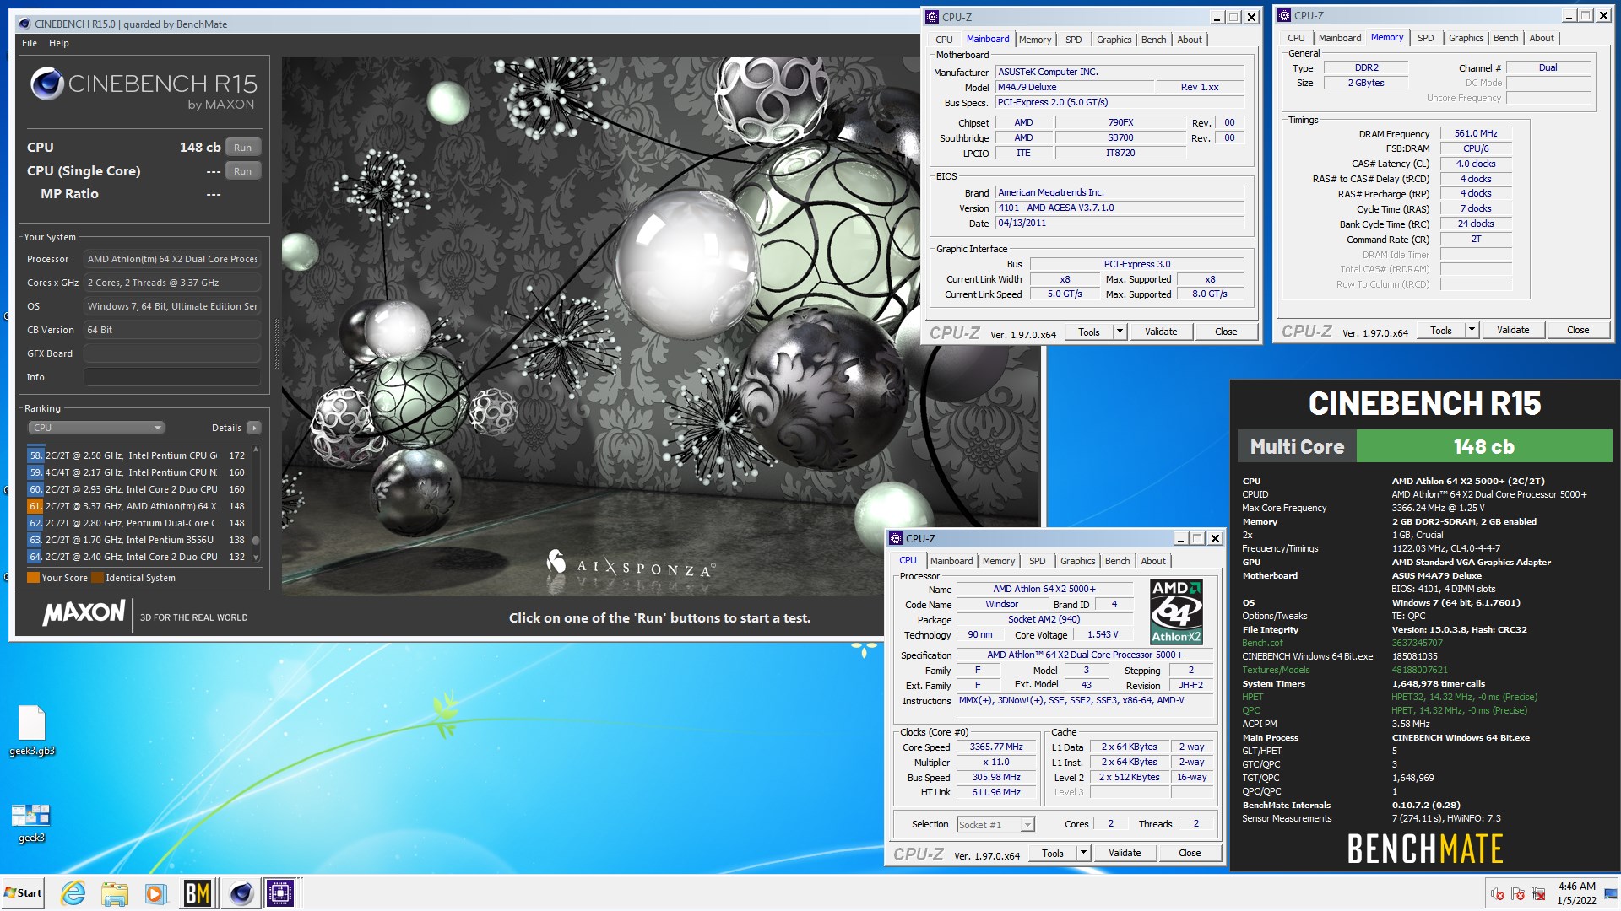Viewport: 1621px width, 911px height.
Task: Run the CPU Single Core test
Action: (x=243, y=171)
